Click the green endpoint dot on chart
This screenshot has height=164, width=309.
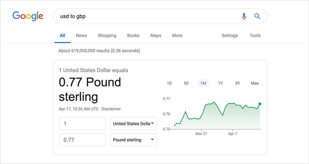pos(260,104)
